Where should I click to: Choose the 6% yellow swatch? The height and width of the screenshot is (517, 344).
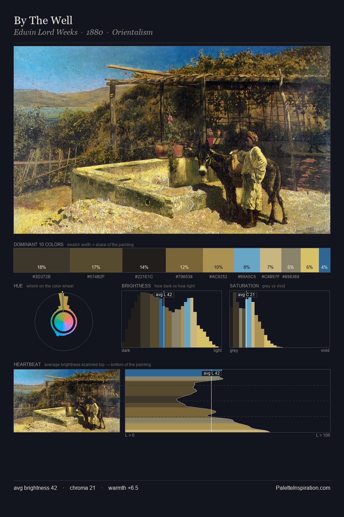tap(310, 260)
